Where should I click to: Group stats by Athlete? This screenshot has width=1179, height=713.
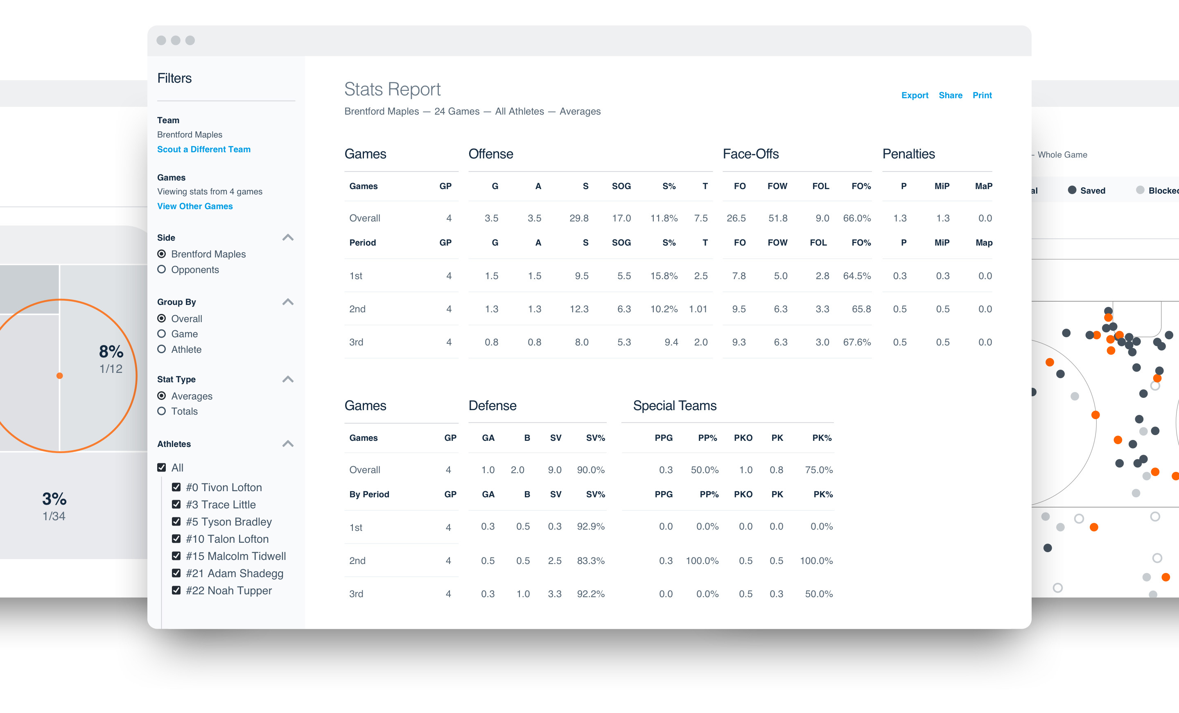162,349
